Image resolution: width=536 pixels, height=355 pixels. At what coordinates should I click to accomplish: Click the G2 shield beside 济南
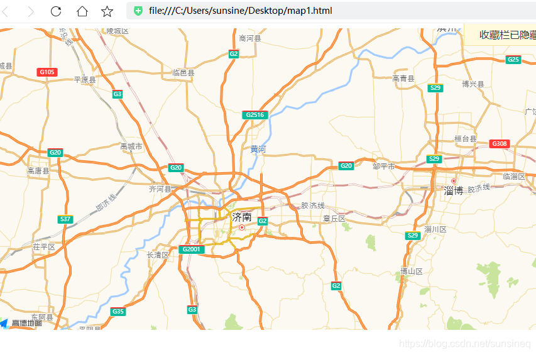pyautogui.click(x=263, y=221)
